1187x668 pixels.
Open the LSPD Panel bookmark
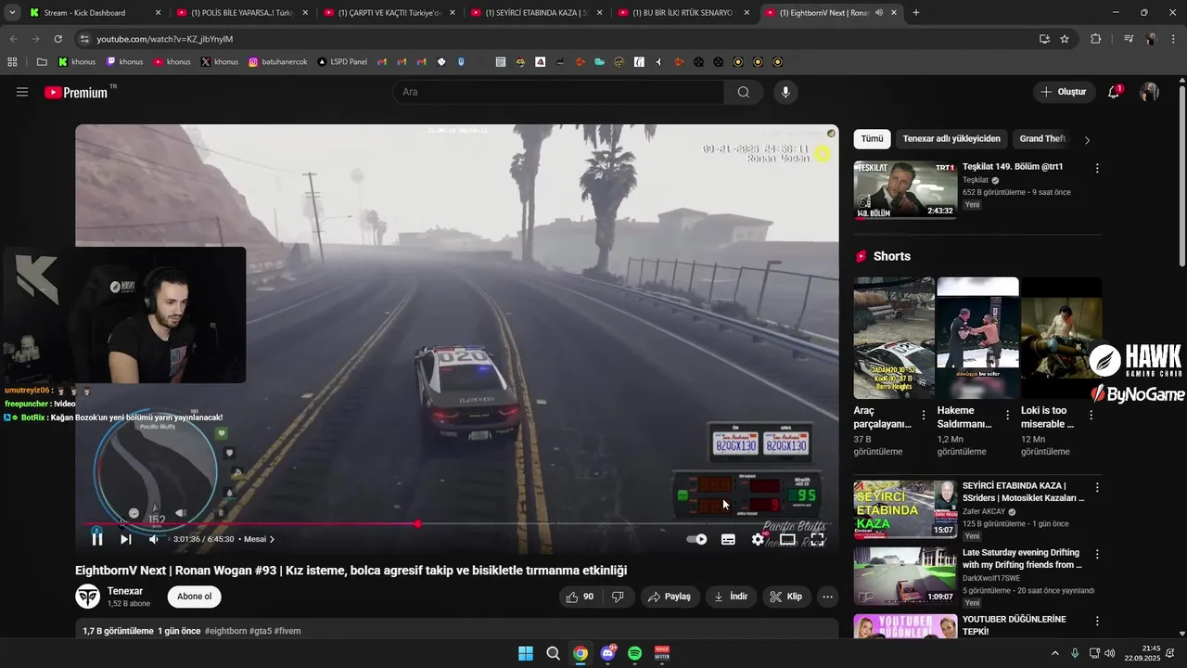pos(342,62)
